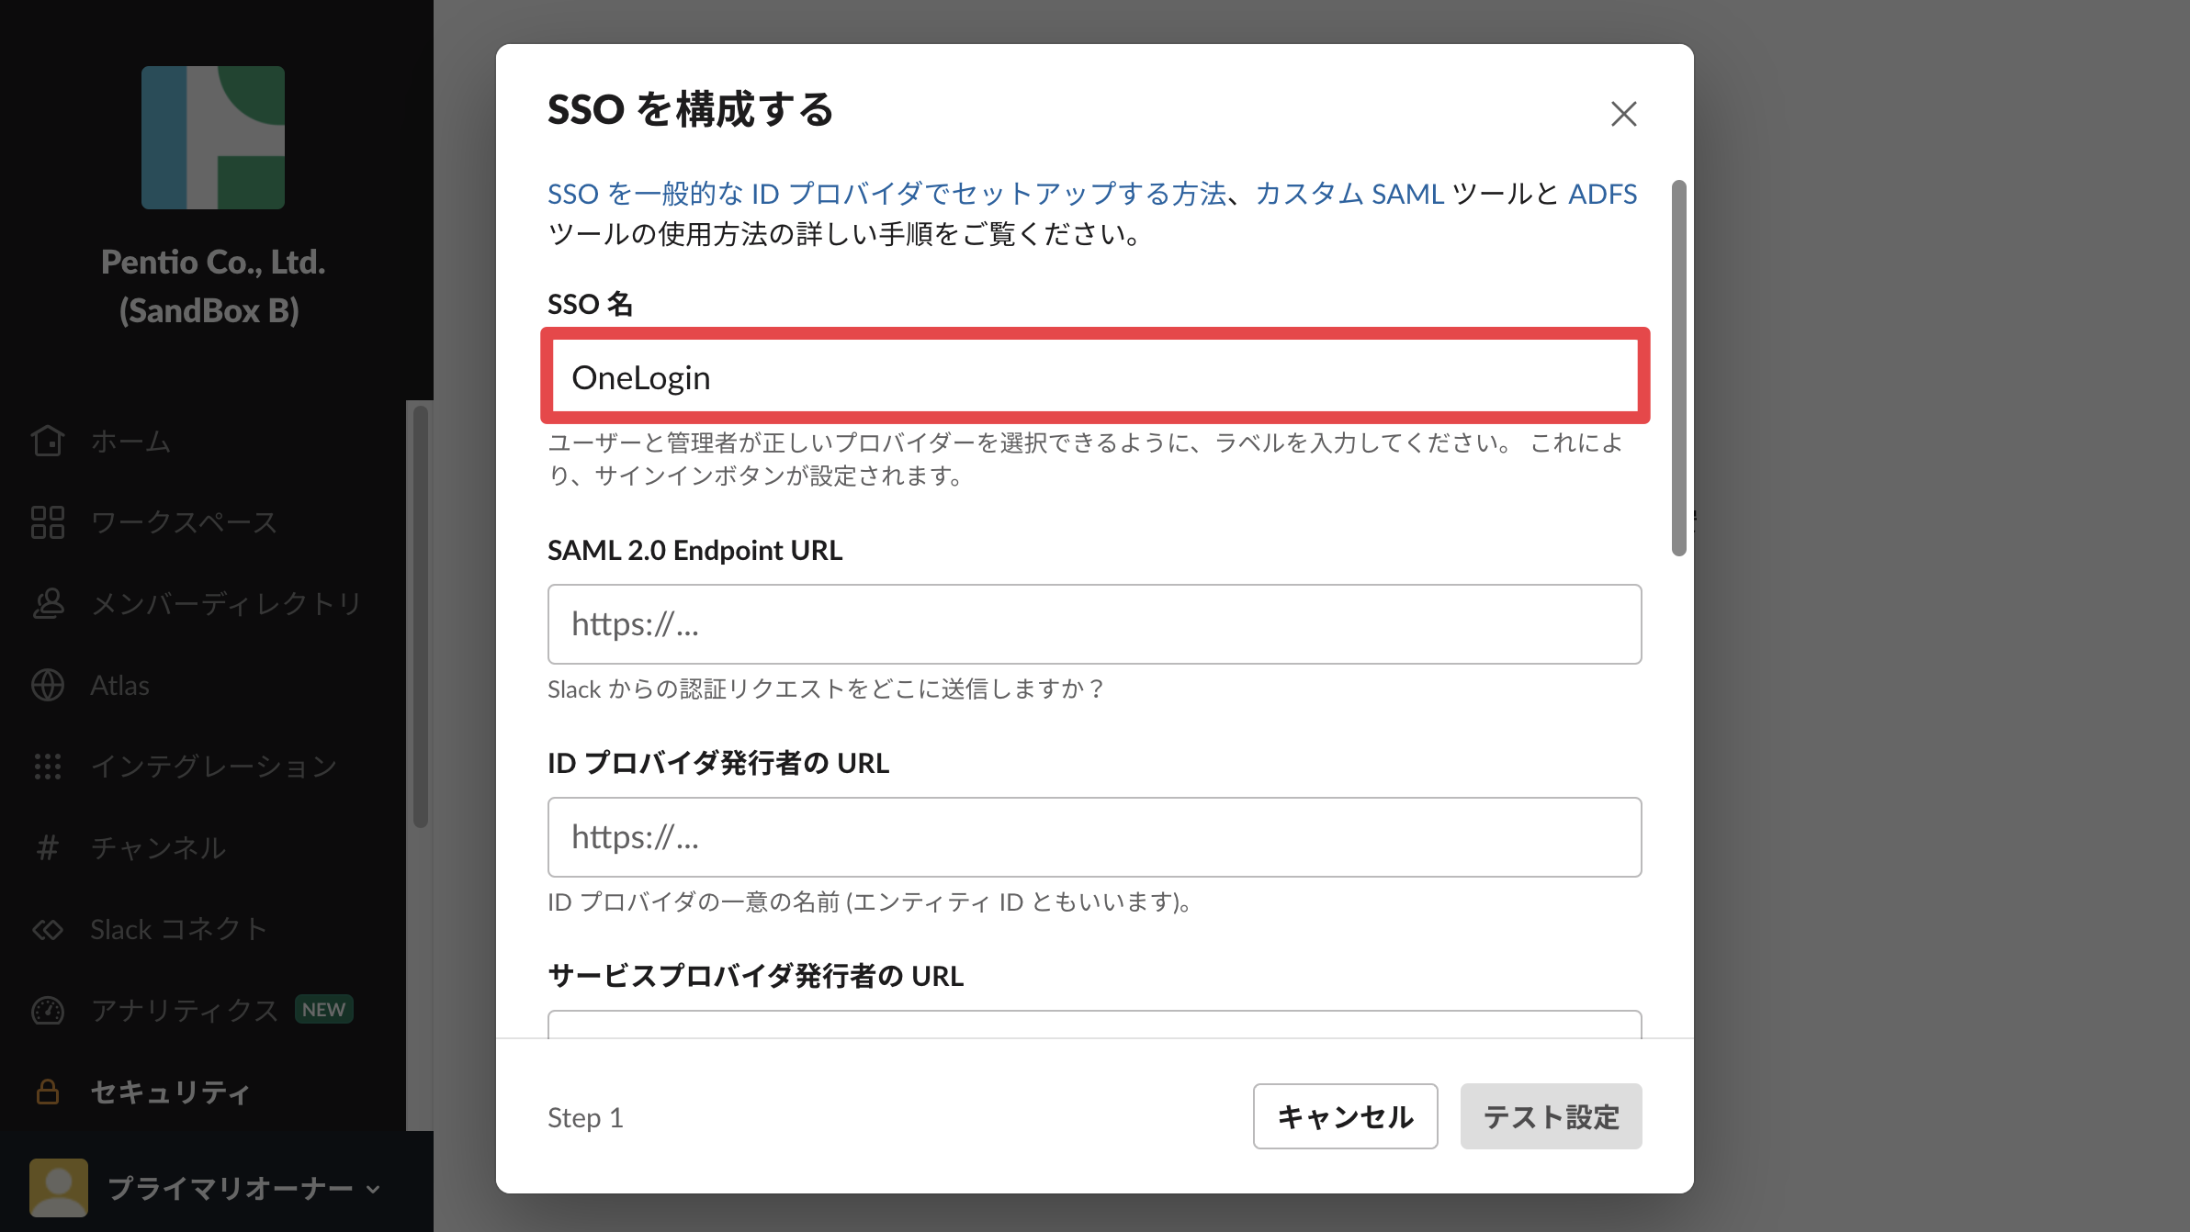Click the Channels hash icon
2190x1232 pixels.
click(x=48, y=847)
